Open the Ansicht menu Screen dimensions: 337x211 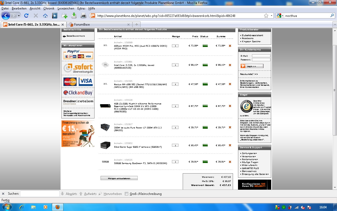(35, 8)
